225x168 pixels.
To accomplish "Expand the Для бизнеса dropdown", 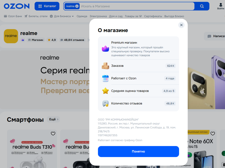I will point(62,16).
